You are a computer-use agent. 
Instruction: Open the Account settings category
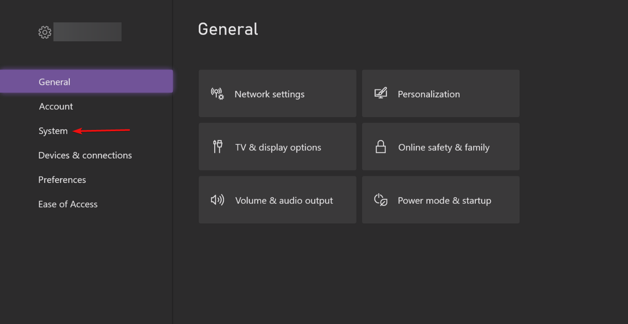tap(56, 106)
